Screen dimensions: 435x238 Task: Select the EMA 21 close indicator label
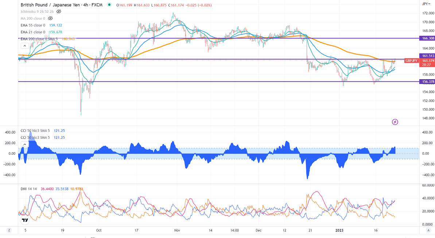point(32,32)
